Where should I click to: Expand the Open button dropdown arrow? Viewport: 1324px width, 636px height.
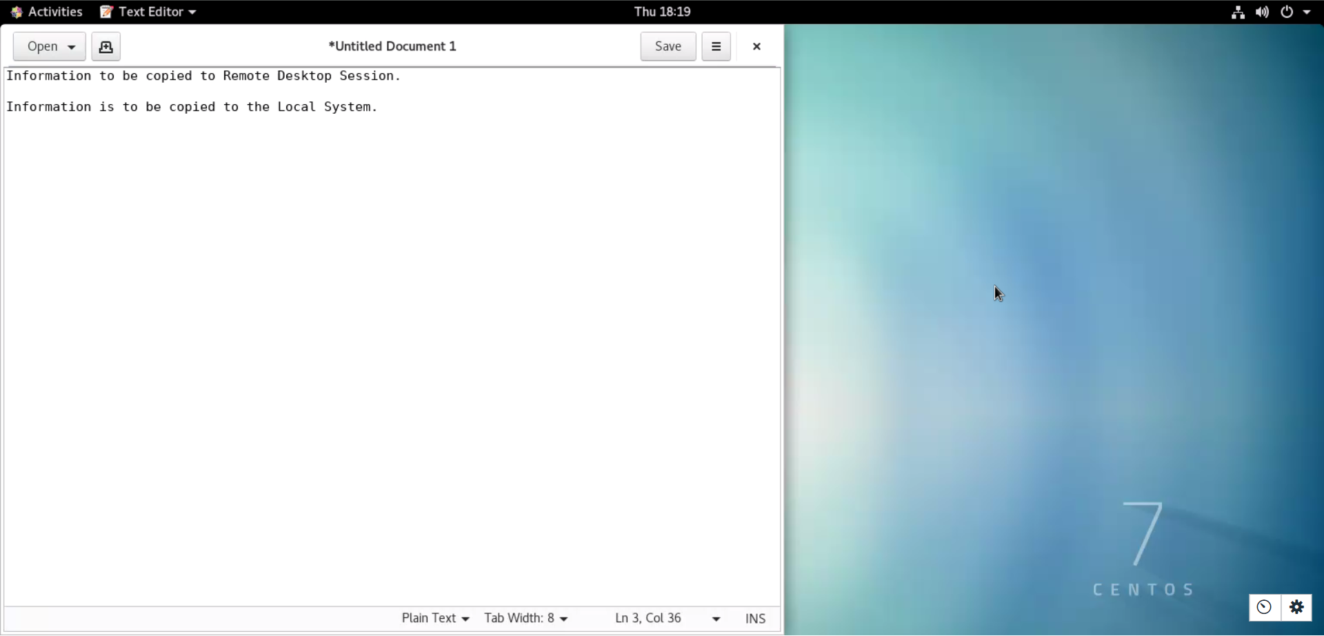tap(72, 47)
